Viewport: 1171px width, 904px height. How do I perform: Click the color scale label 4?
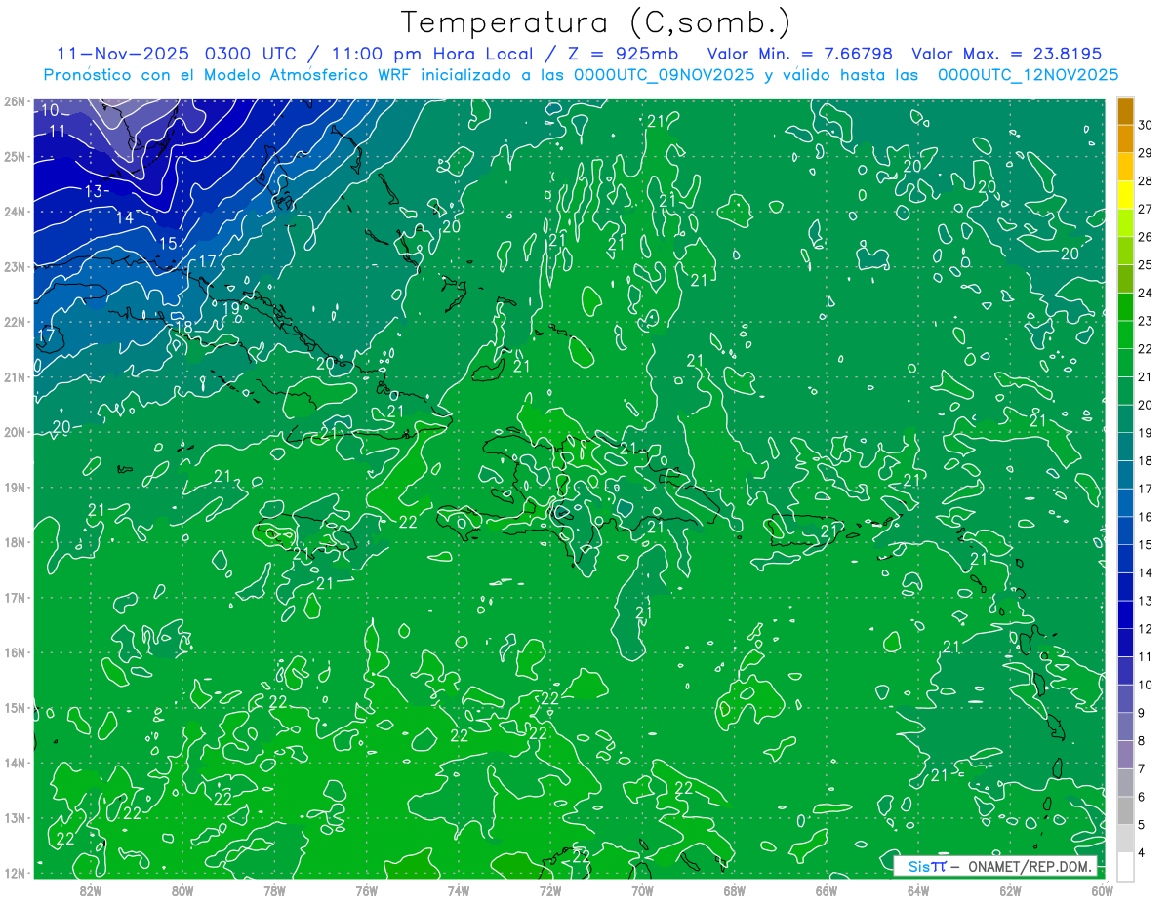pyautogui.click(x=1142, y=853)
